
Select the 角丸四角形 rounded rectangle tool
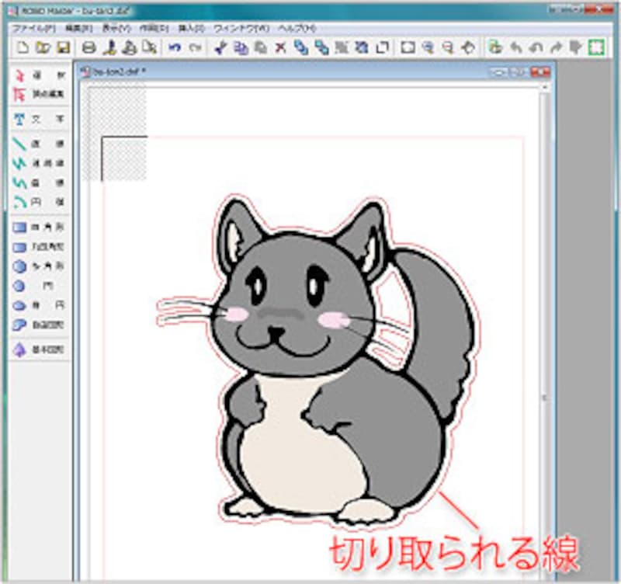[x=40, y=247]
